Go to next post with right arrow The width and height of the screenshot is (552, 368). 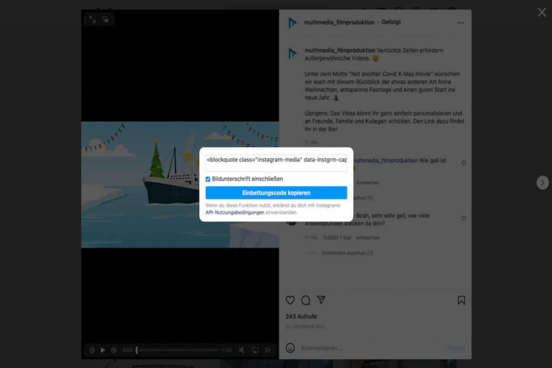[542, 183]
